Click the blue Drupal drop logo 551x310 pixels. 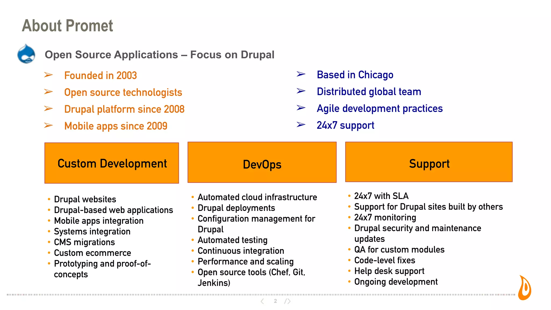pos(26,54)
